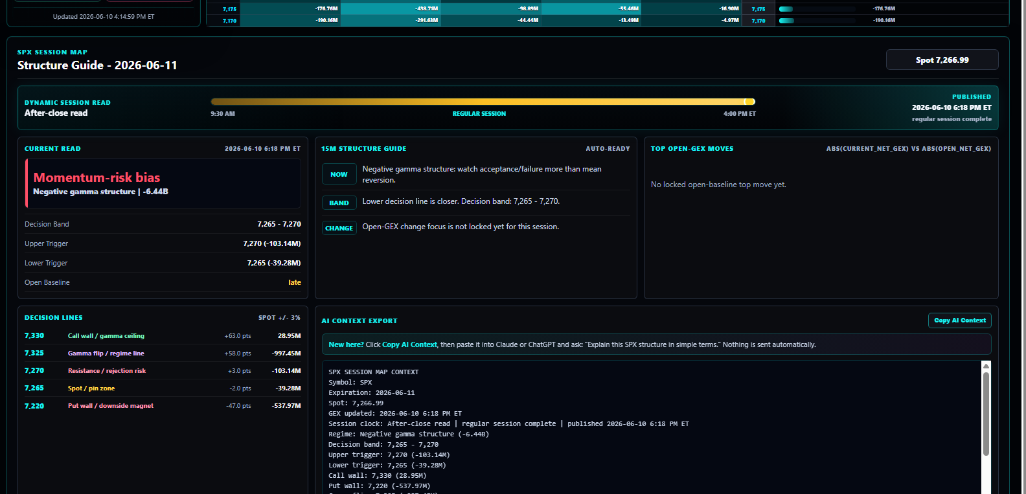Click the 'Structure Guide - 2026-06-11' title
Viewport: 1026px width, 494px height.
tap(97, 65)
